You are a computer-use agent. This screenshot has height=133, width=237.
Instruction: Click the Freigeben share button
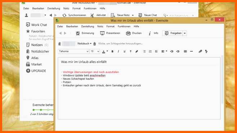pos(173,33)
